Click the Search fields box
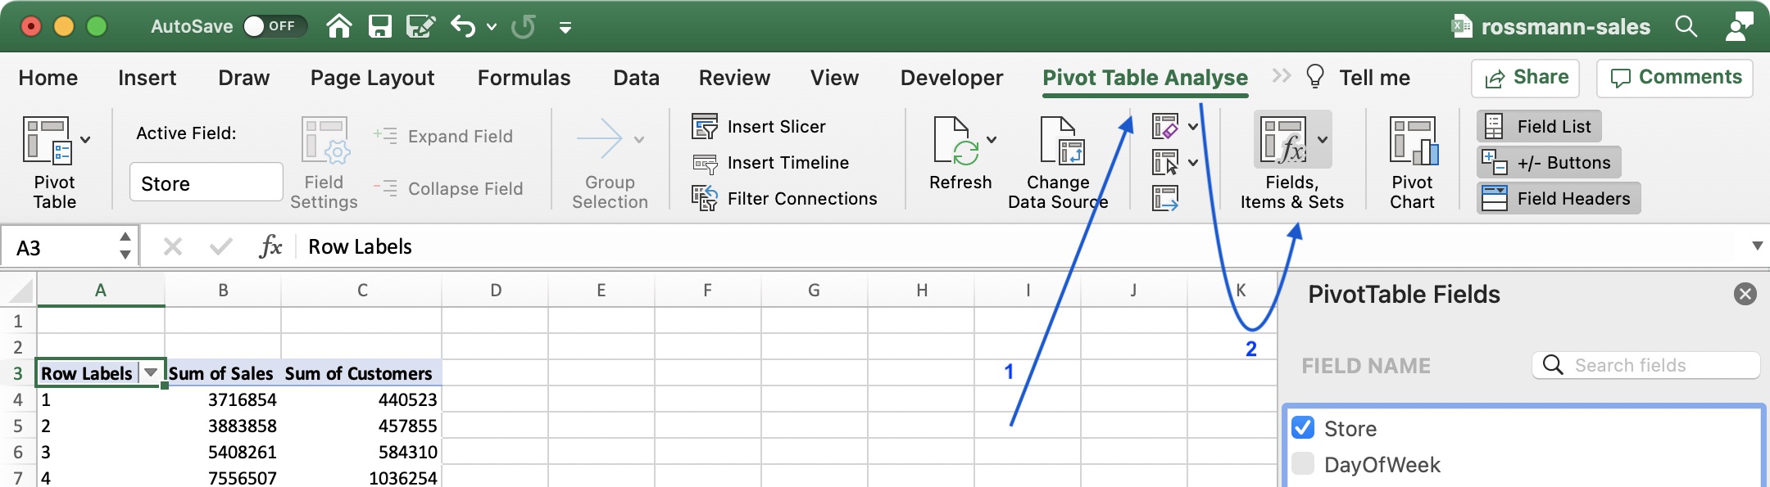Screen dimensions: 1770x487 (1645, 365)
